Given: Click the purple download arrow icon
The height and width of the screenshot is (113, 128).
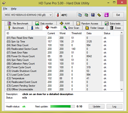Looking at the screenshot, I should click(x=106, y=15).
